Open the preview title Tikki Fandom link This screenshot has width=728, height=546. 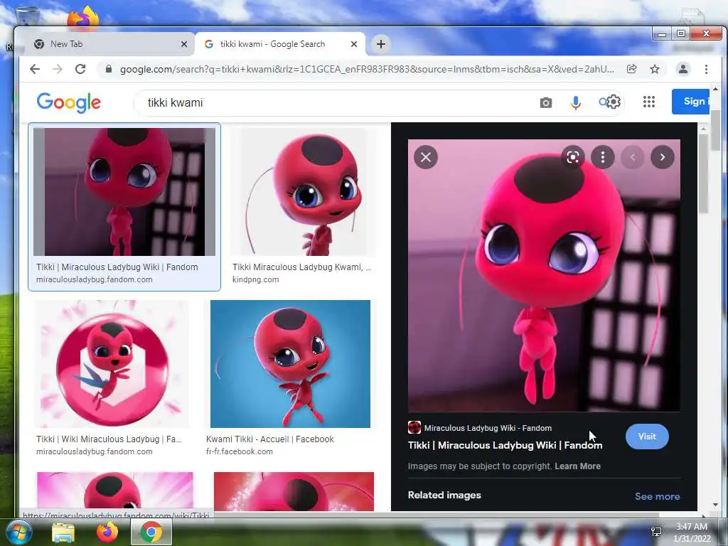pos(505,445)
